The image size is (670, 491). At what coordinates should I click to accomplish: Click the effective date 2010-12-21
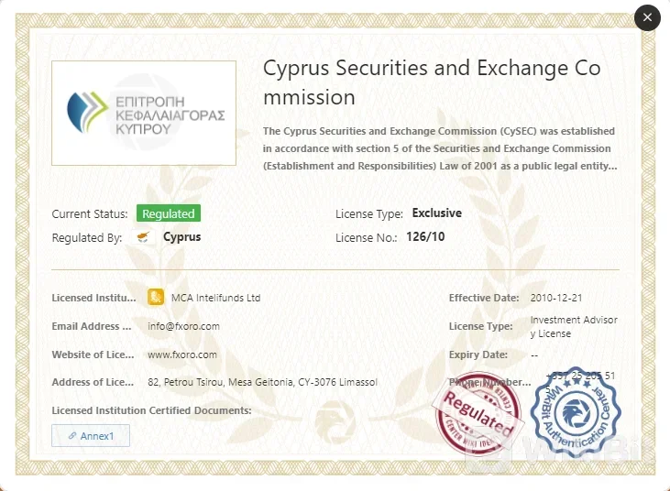556,298
